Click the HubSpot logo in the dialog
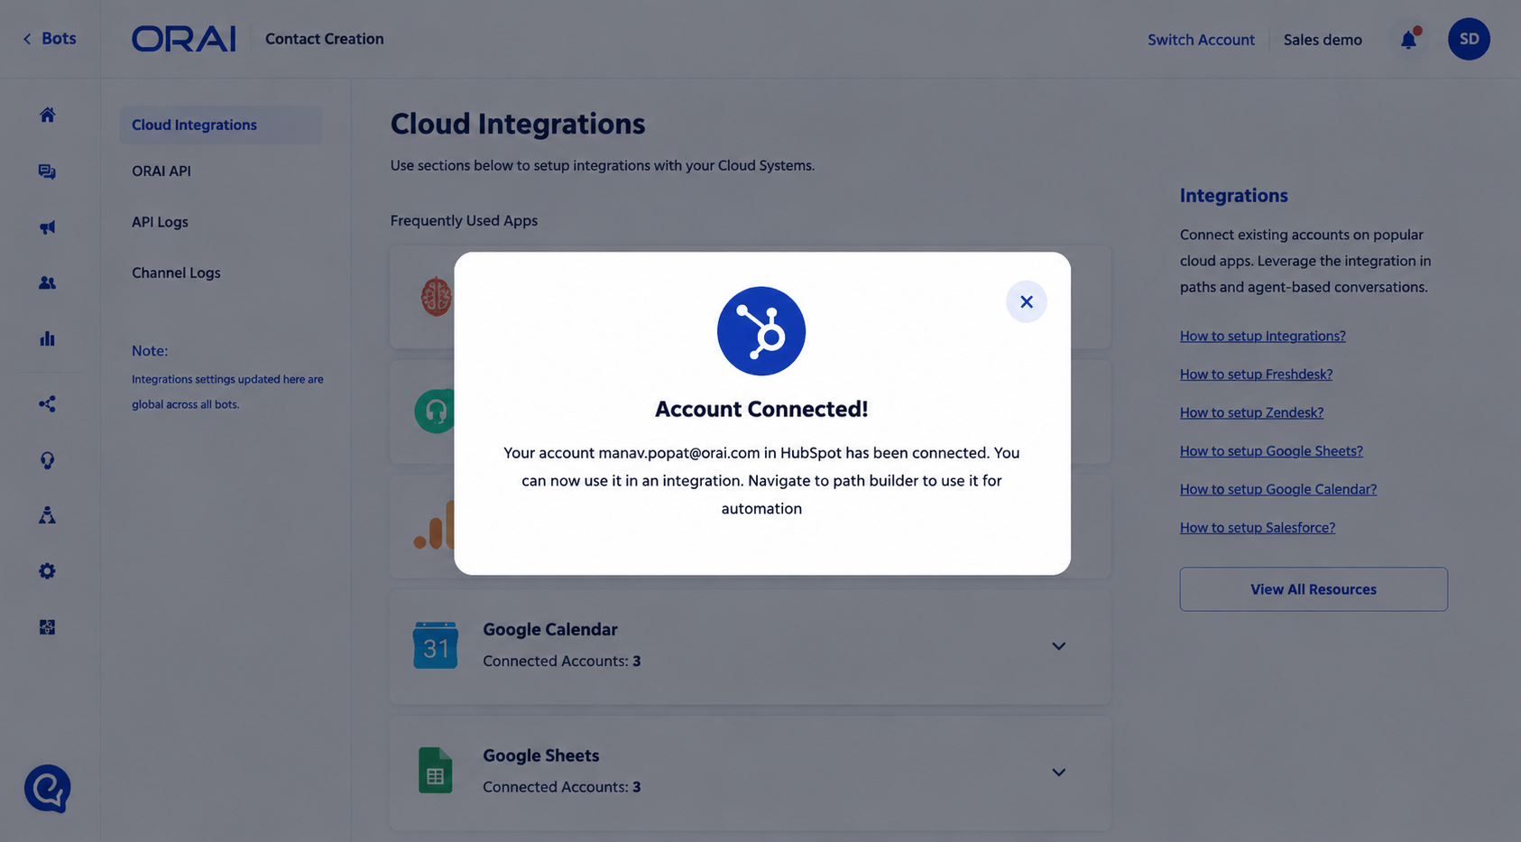This screenshot has width=1521, height=842. click(761, 331)
